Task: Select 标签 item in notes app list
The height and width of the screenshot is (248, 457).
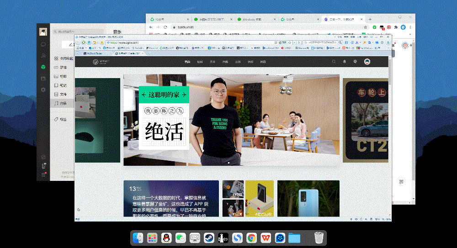Action: 62,120
